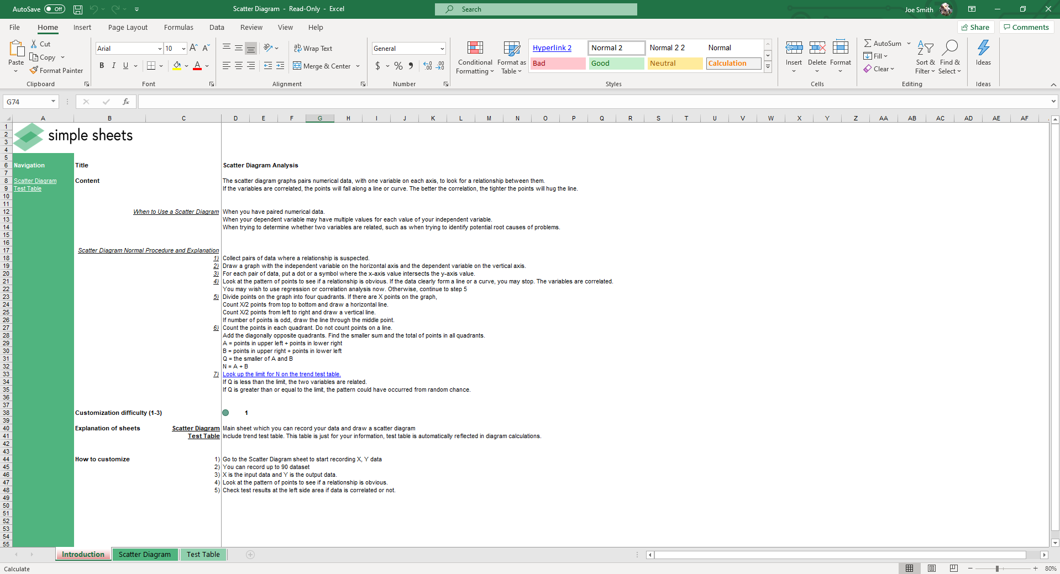
Task: Open the Page Layout ribbon tab
Action: pyautogui.click(x=128, y=28)
